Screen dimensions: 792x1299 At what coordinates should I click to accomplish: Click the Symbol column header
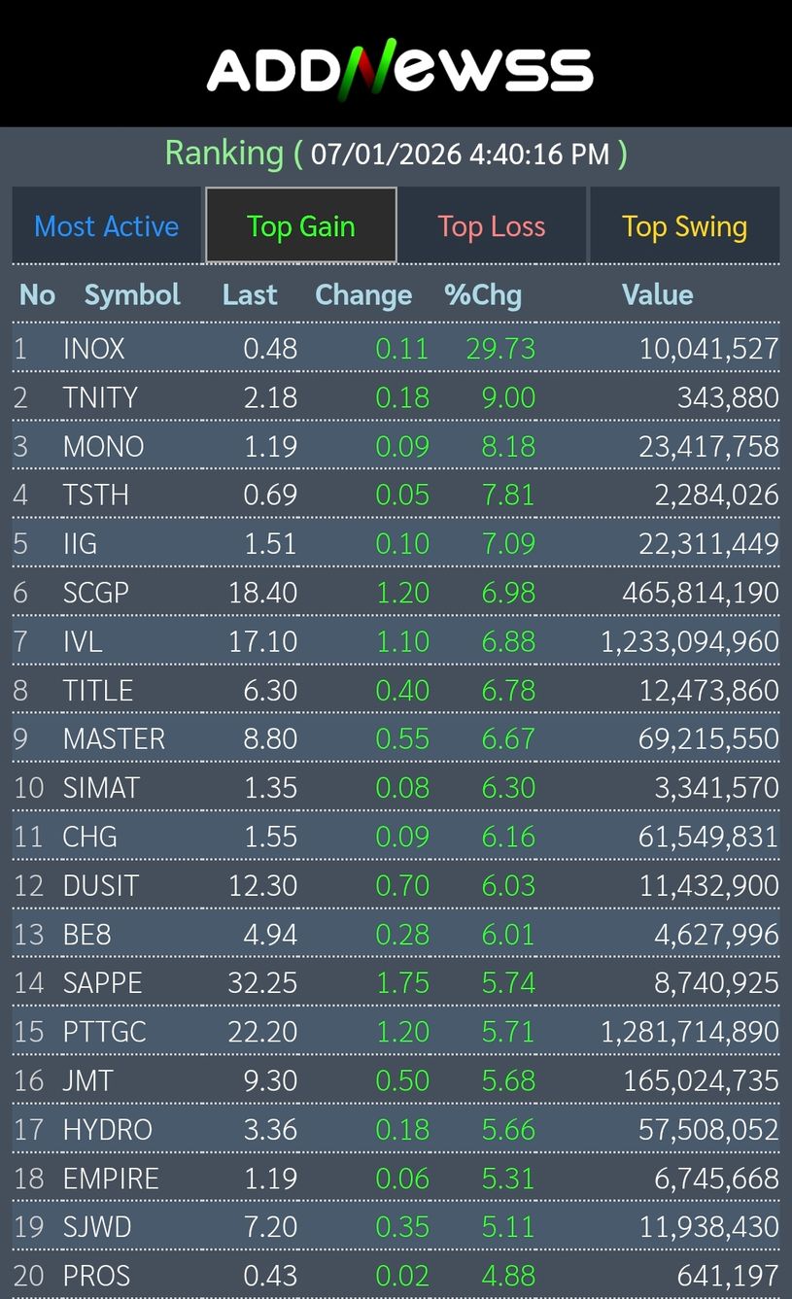[x=132, y=295]
